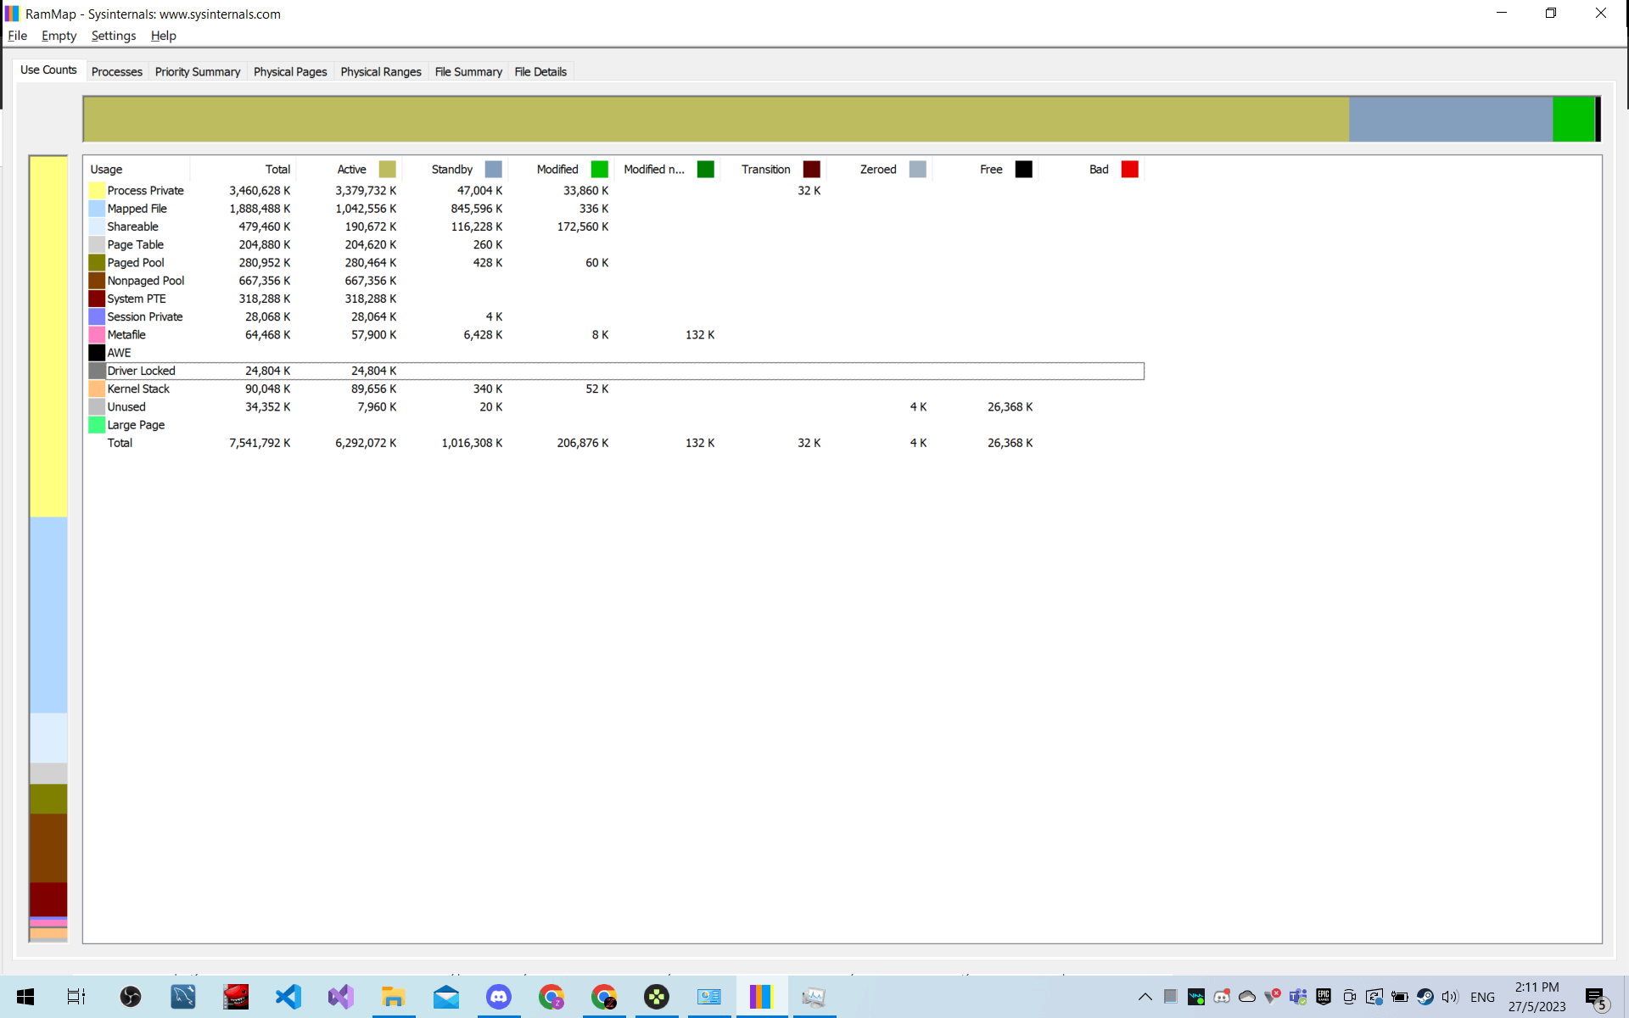Open the Settings menu

(x=114, y=36)
